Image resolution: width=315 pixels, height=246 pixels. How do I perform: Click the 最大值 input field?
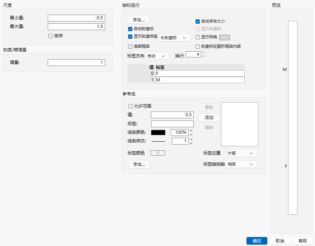pyautogui.click(x=76, y=27)
